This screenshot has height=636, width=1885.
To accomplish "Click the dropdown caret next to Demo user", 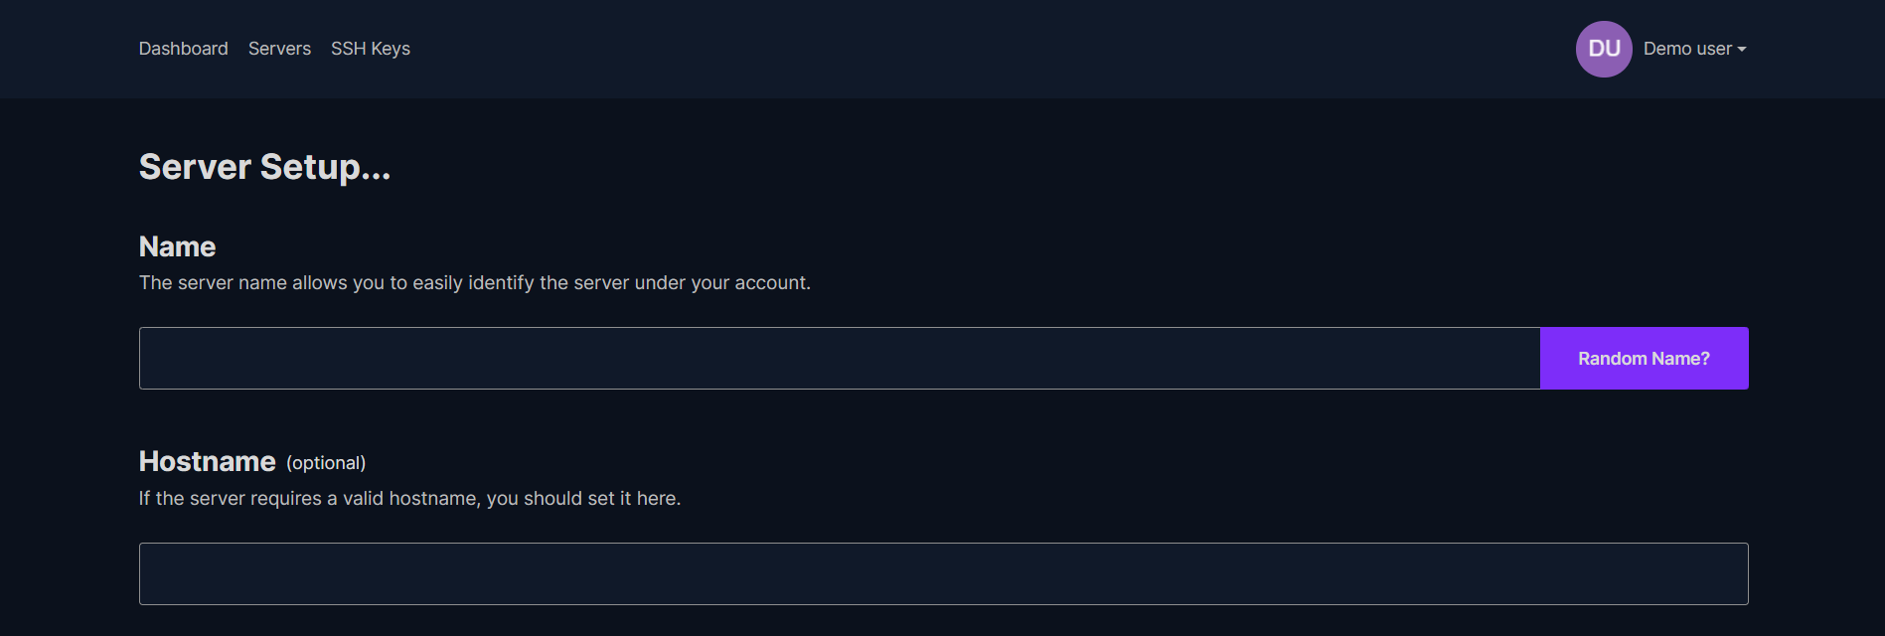I will pyautogui.click(x=1741, y=50).
